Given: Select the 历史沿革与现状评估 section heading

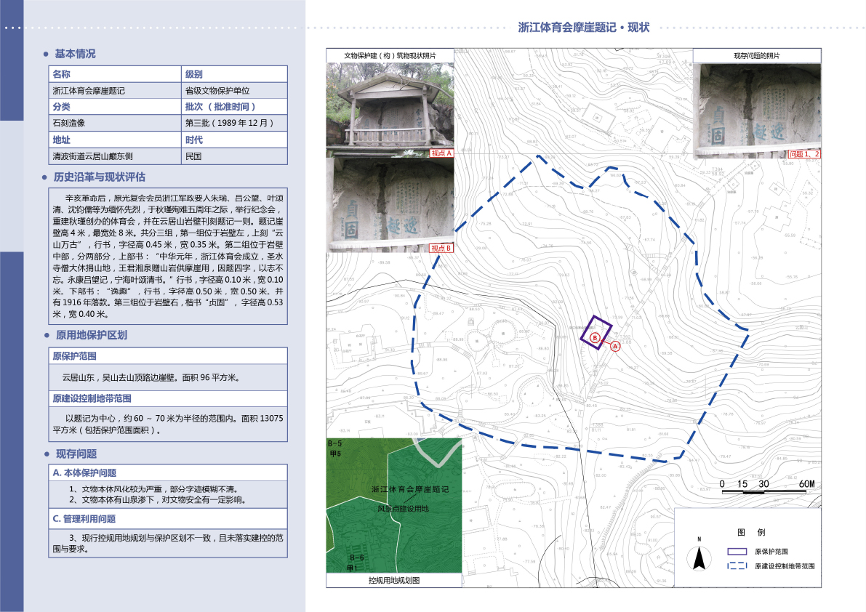Looking at the screenshot, I should tap(100, 177).
